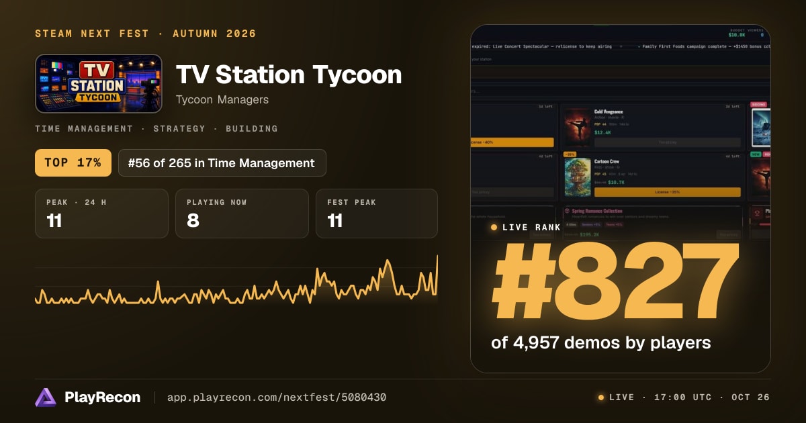Open the app.playrecon.com/nextfest/5080430 link
This screenshot has width=806, height=423.
point(277,397)
